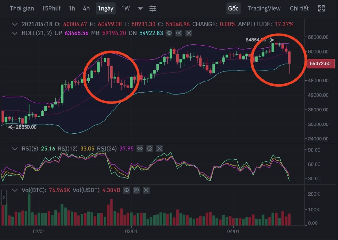Open RSI indicator settings icon
Image resolution: width=338 pixels, height=240 pixels.
click(x=150, y=149)
